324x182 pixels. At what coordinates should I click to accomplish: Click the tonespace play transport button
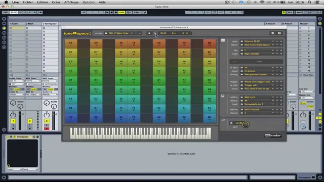[155, 33]
